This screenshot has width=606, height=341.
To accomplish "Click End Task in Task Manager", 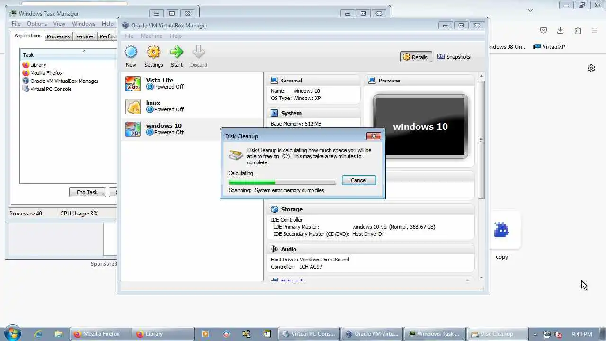I will tap(87, 192).
